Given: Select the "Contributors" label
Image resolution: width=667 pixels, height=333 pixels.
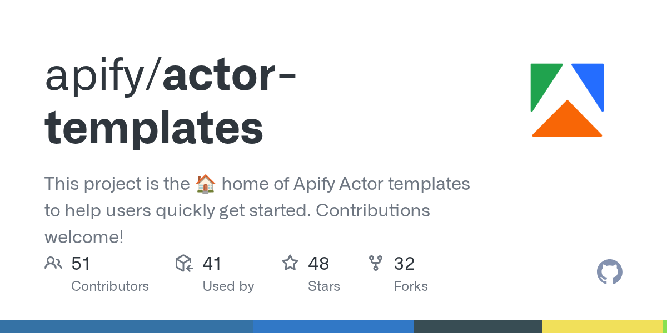Looking at the screenshot, I should (110, 286).
